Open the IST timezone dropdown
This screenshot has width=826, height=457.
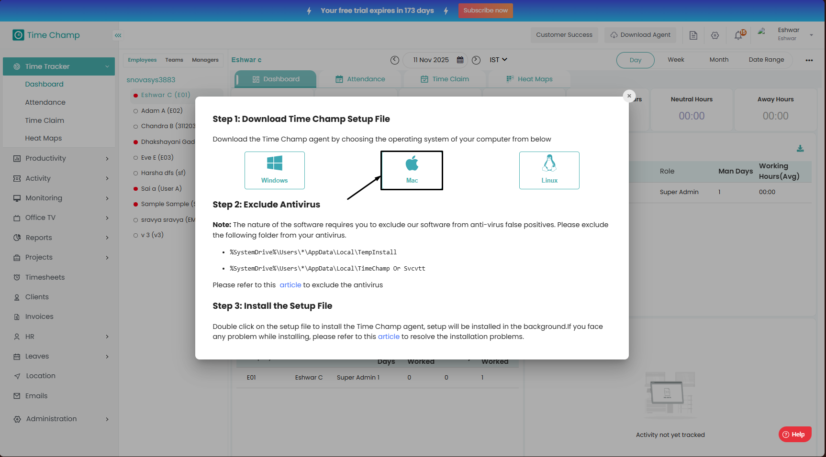click(498, 60)
